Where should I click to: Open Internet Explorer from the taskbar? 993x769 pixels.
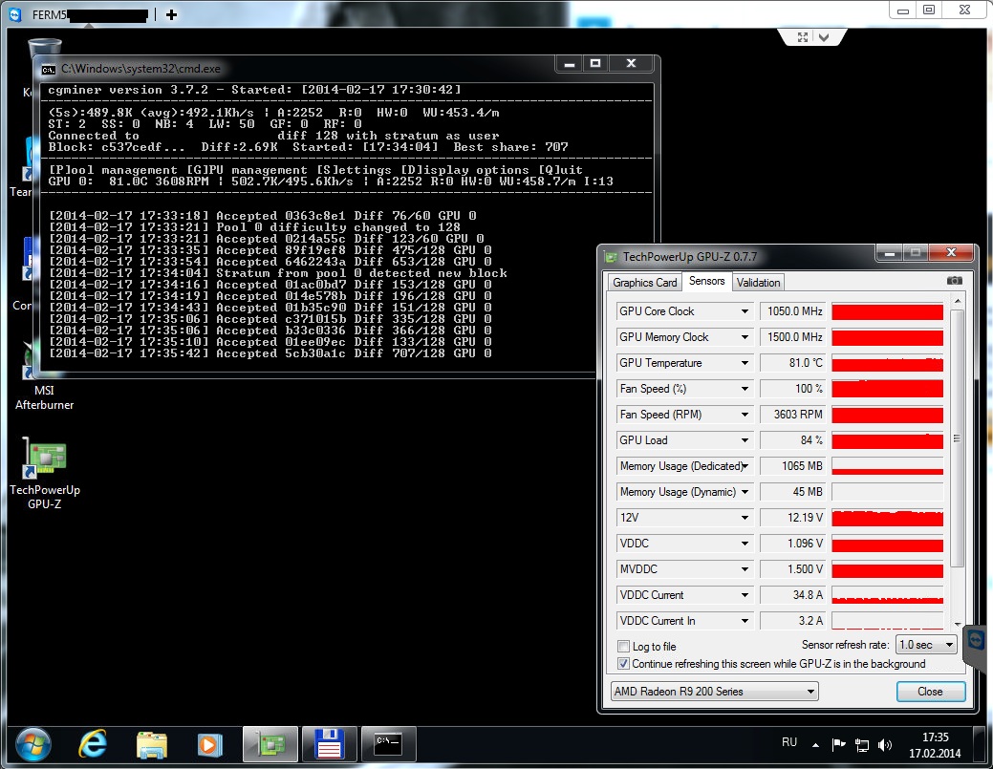click(93, 743)
